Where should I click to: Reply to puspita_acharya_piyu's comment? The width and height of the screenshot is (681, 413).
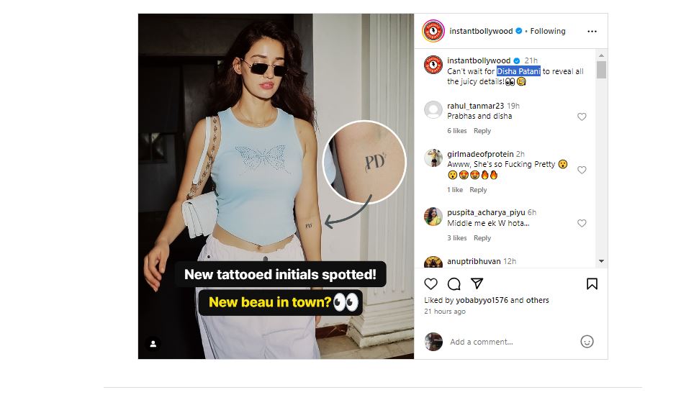(x=482, y=238)
